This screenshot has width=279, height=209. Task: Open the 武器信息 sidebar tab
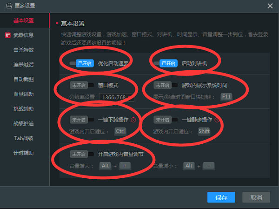coord(25,35)
